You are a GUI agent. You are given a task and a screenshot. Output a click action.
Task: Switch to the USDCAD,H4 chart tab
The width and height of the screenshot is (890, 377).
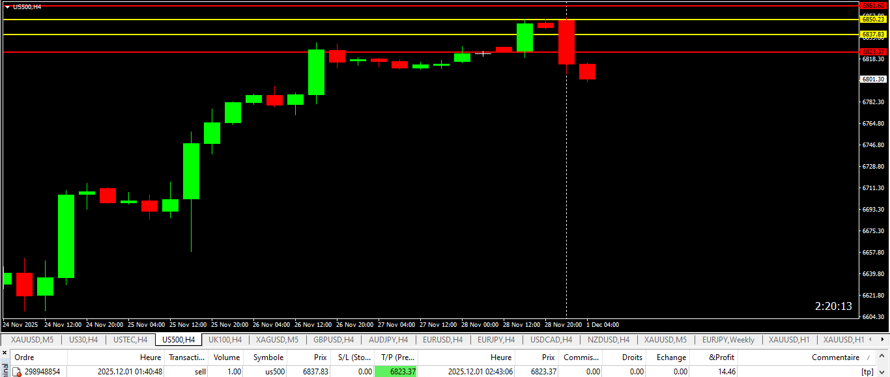coord(551,340)
